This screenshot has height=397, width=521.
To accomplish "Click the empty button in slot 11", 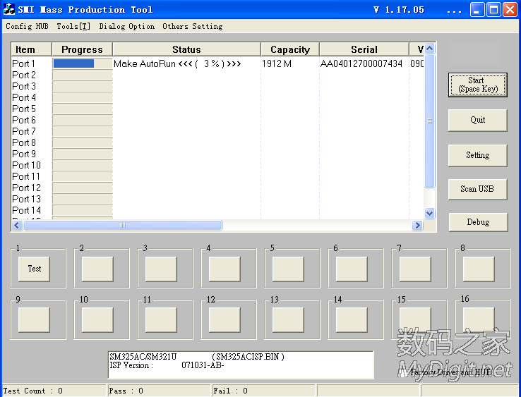I will (161, 319).
